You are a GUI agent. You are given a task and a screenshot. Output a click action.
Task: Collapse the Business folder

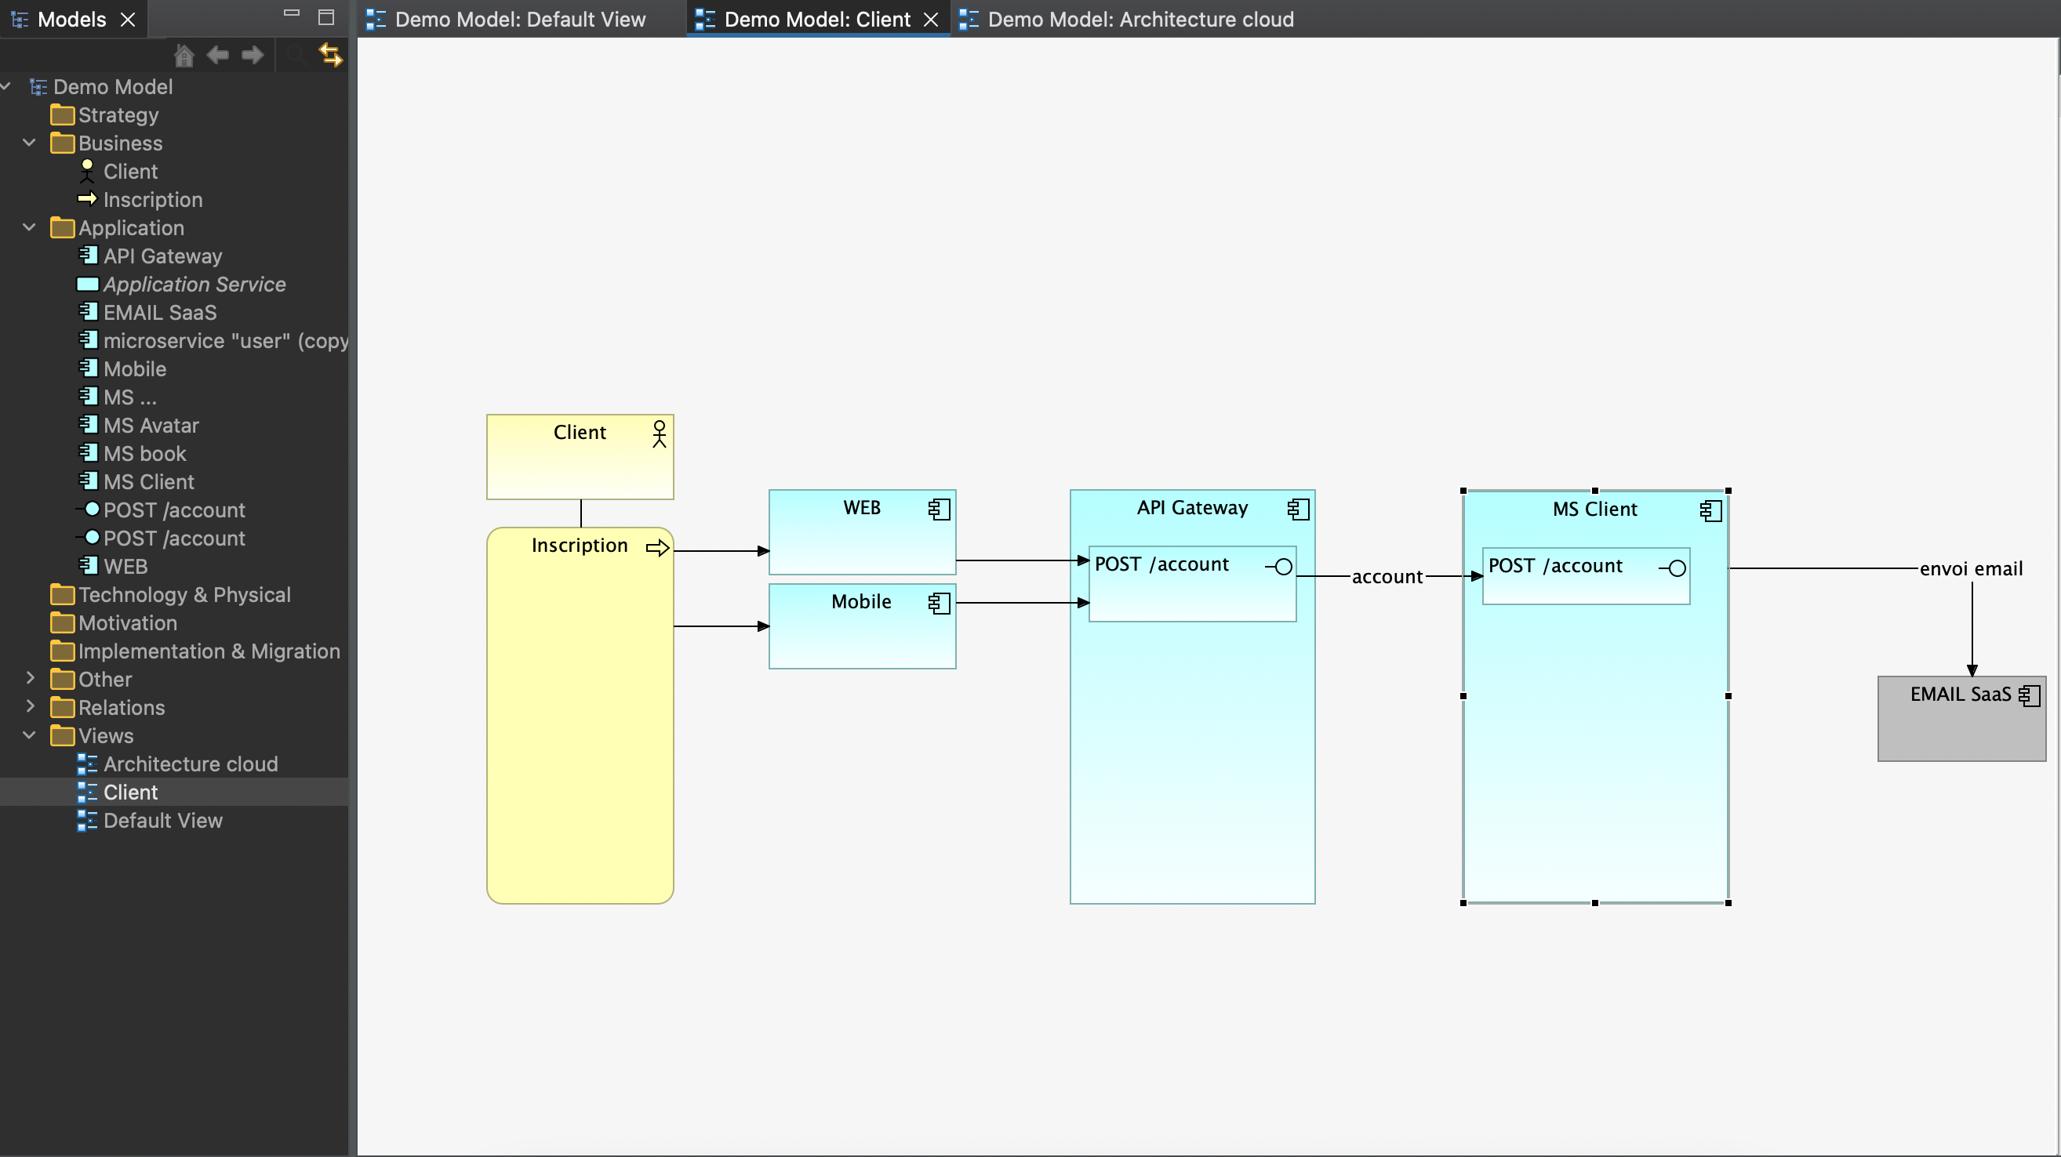pyautogui.click(x=30, y=143)
